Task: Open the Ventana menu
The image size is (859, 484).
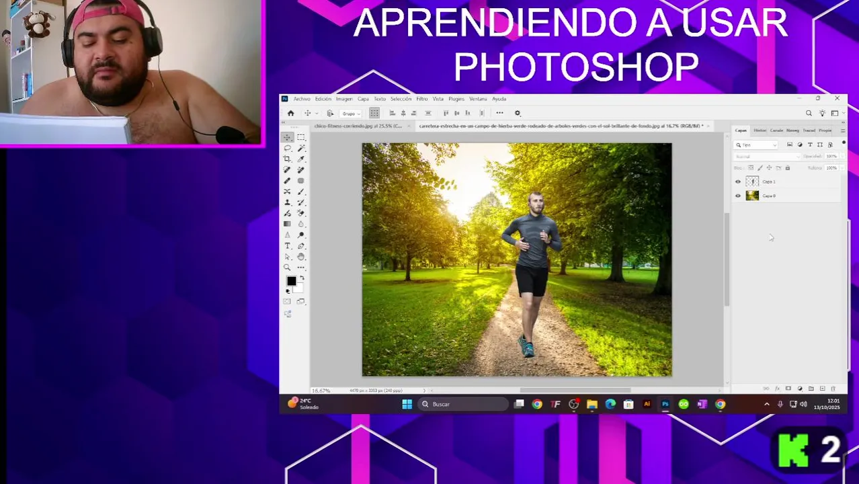Action: pyautogui.click(x=478, y=99)
